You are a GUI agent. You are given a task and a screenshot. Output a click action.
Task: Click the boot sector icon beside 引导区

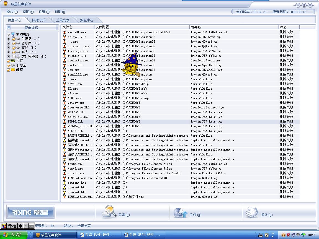tap(13, 65)
